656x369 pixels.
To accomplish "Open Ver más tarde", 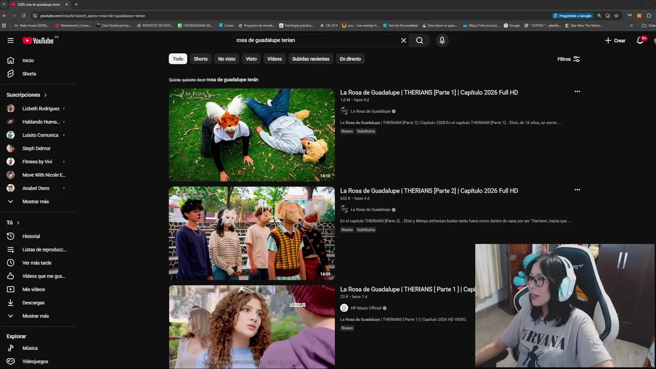I will 38,263.
